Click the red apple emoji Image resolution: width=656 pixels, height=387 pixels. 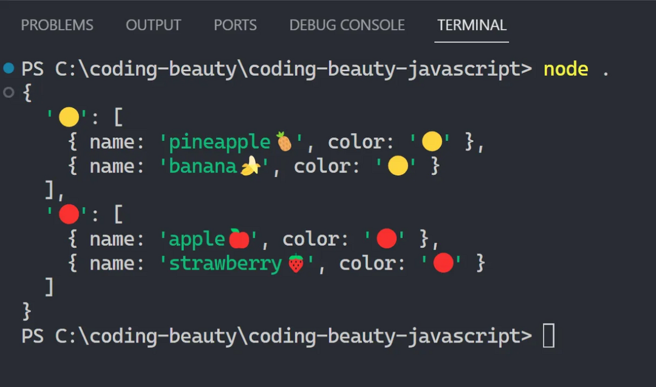pos(239,239)
